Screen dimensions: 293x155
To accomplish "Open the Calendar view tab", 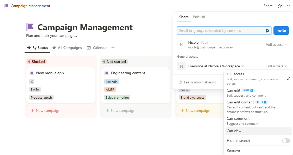I will (97, 48).
